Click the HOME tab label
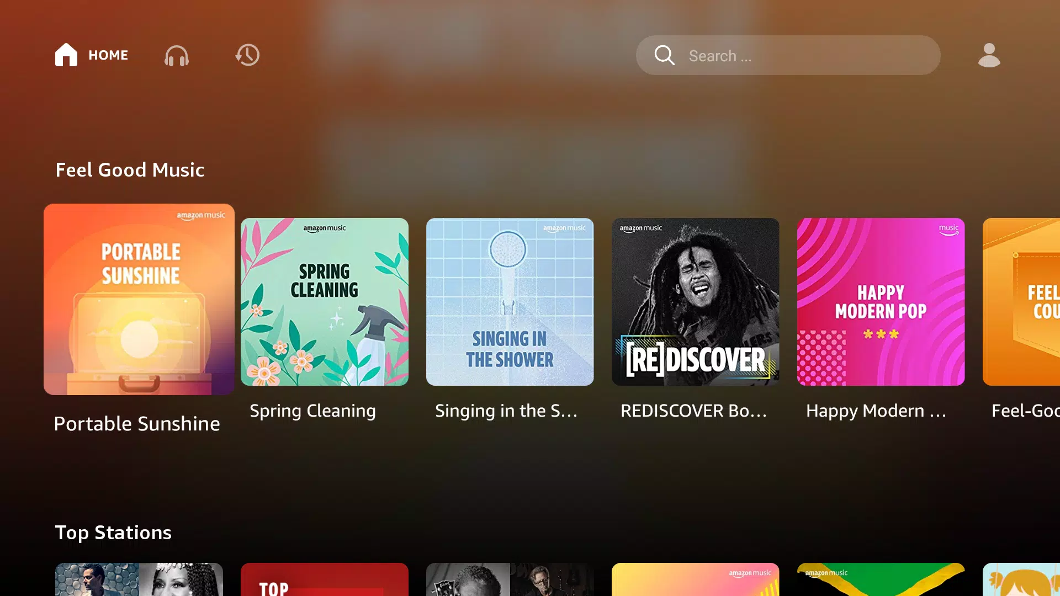1060x596 pixels. (108, 55)
